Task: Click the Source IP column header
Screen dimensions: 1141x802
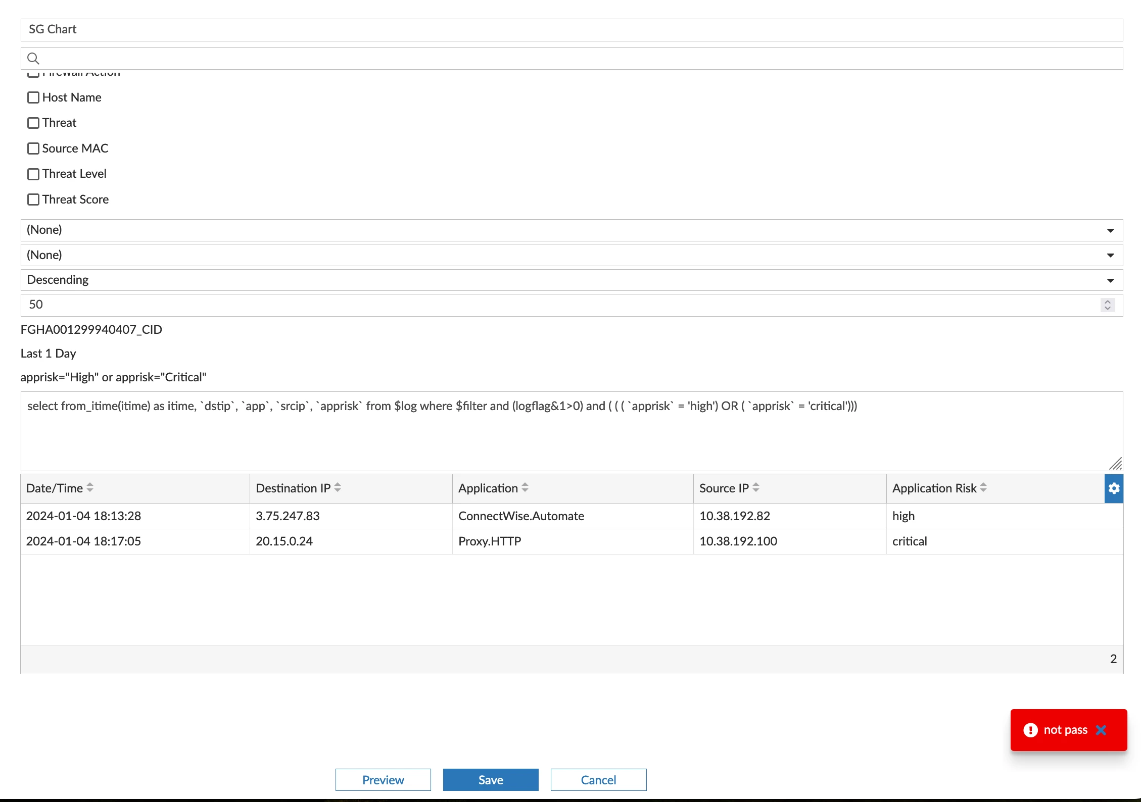Action: pos(790,488)
